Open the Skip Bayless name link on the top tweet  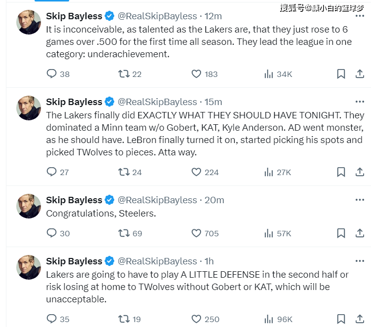point(74,16)
